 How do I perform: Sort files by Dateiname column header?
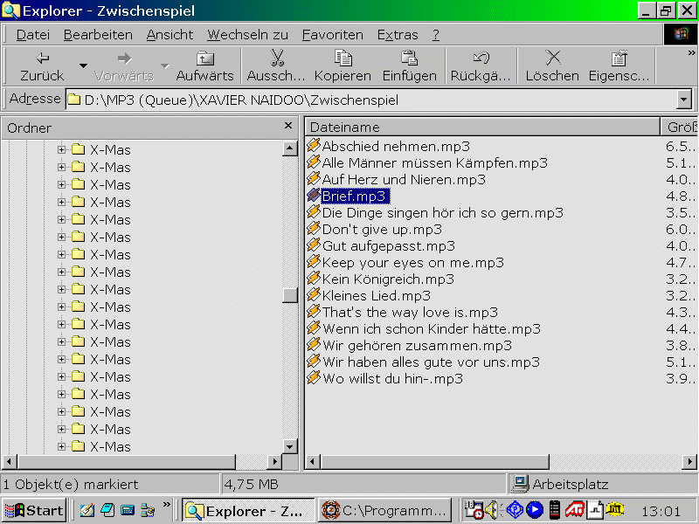(481, 128)
